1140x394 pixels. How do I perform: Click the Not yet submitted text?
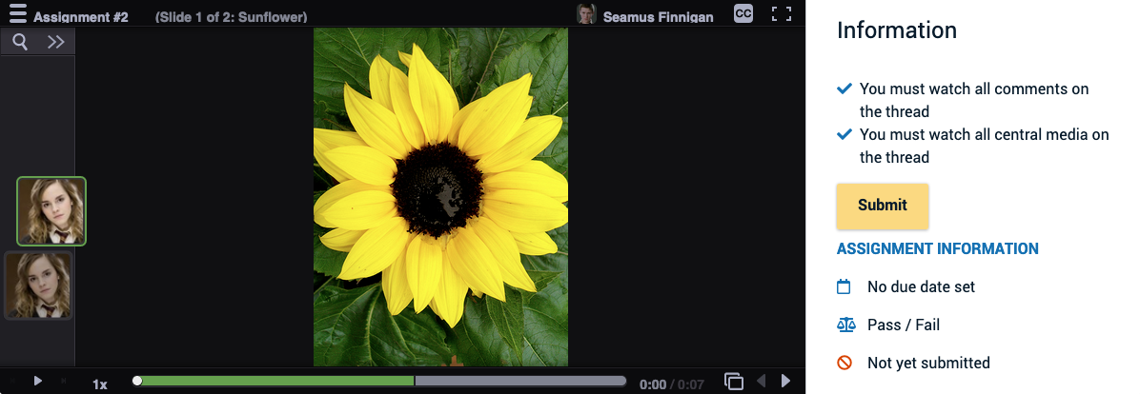(928, 363)
